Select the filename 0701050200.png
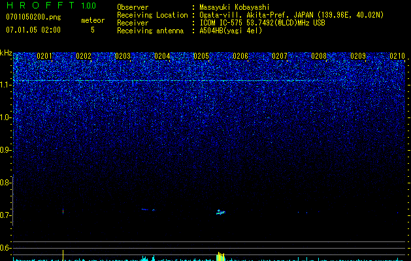Viewport: 411px width, 261px height. click(x=33, y=17)
